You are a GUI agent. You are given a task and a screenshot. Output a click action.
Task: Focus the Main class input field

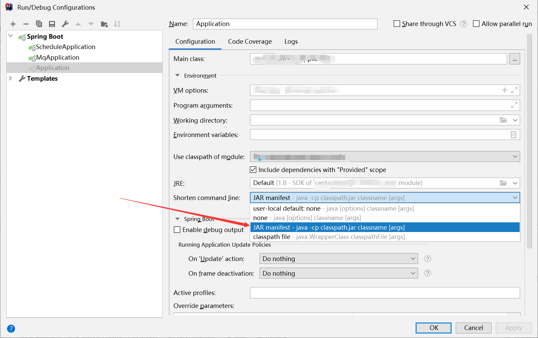pyautogui.click(x=379, y=59)
